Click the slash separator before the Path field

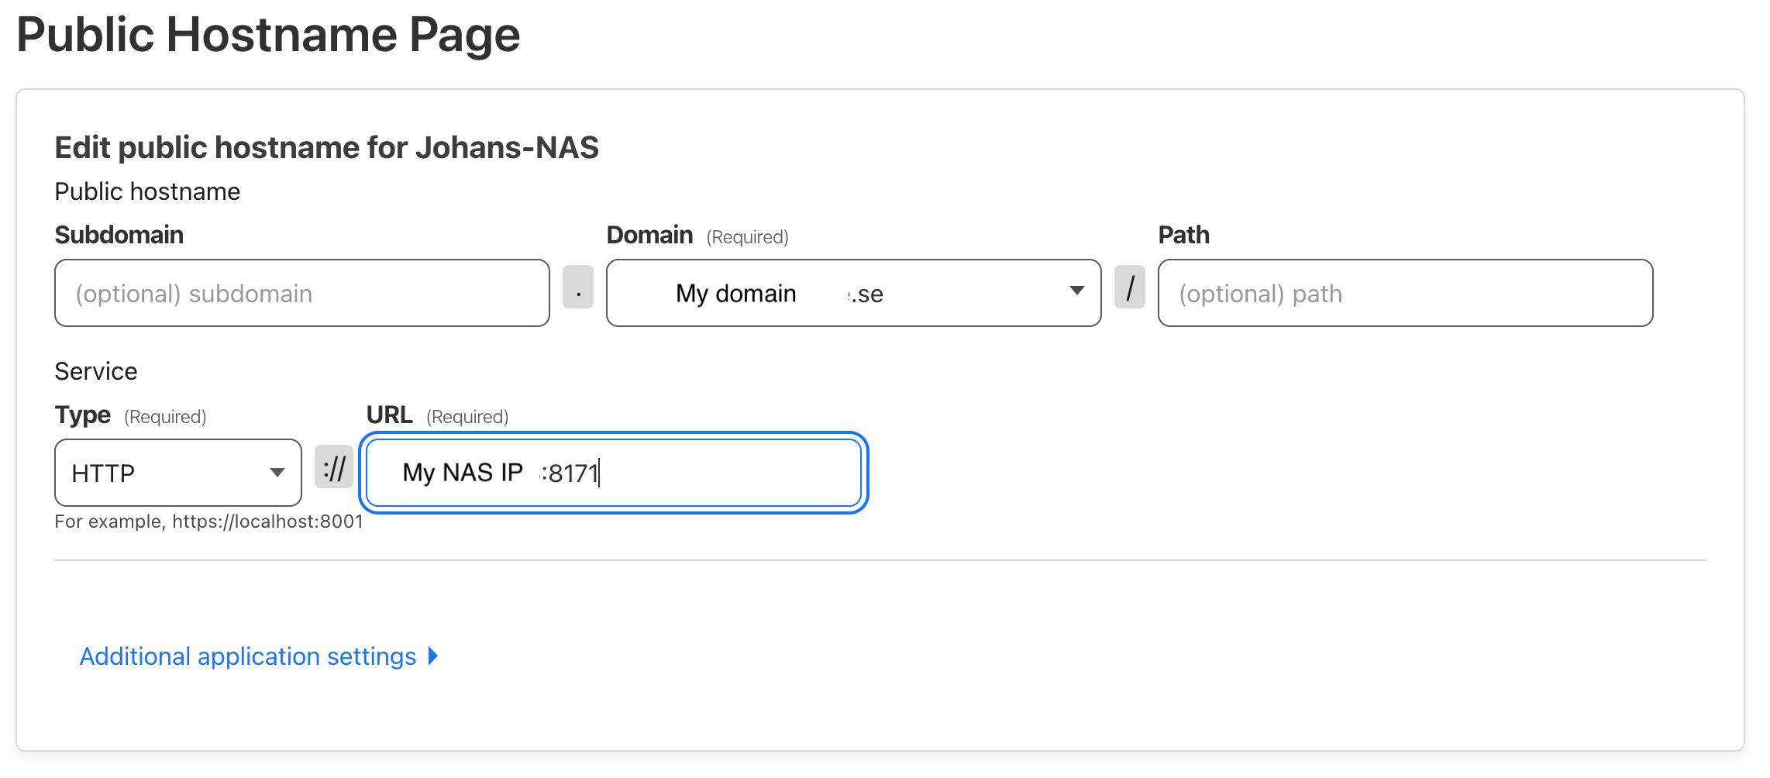pos(1130,287)
